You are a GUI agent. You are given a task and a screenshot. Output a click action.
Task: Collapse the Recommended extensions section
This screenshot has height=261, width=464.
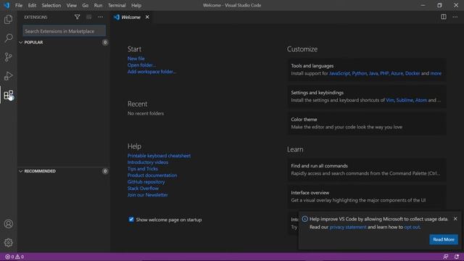(x=21, y=171)
